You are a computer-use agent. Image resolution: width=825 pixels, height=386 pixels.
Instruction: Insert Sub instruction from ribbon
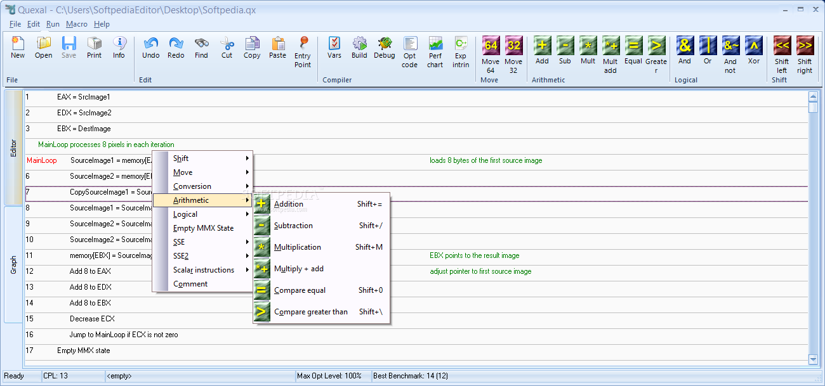[565, 50]
